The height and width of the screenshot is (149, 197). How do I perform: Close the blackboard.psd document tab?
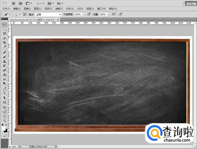[x=58, y=19]
